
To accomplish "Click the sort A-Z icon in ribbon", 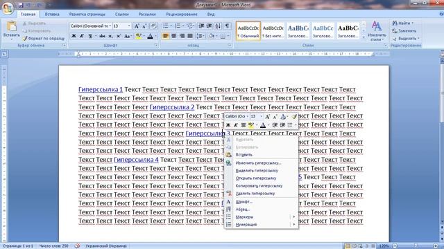I will [218, 26].
